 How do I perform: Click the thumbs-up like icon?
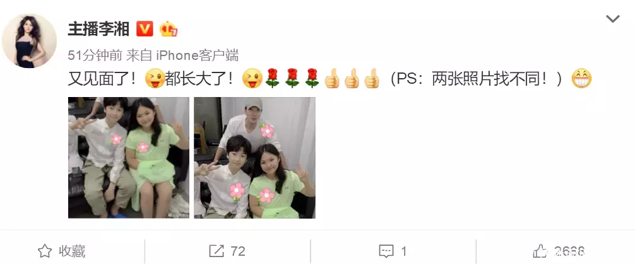pyautogui.click(x=540, y=251)
